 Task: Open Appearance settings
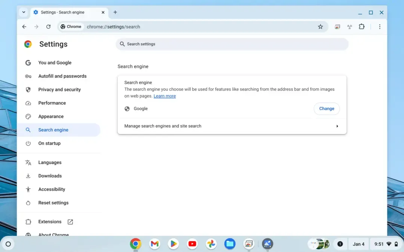pos(59,116)
